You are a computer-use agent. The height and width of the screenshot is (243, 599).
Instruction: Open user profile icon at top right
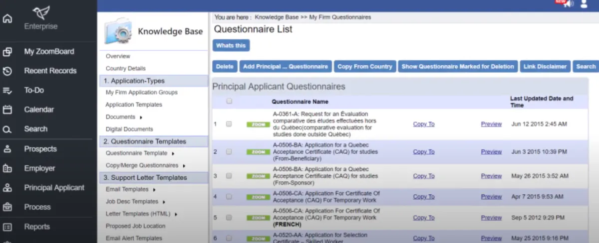pos(584,4)
